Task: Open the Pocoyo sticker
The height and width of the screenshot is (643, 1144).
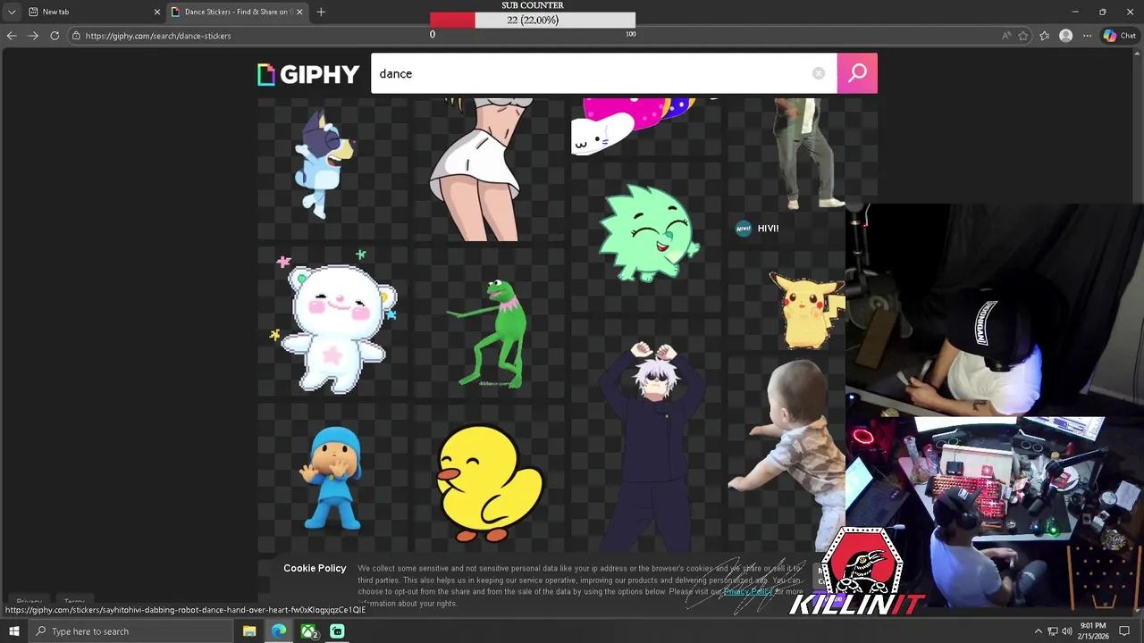Action: pos(332,478)
